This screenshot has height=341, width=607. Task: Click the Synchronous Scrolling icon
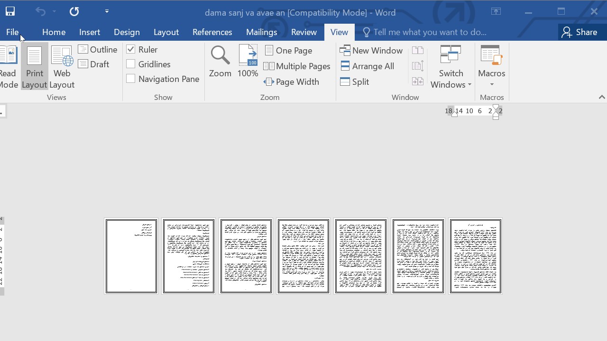[418, 66]
